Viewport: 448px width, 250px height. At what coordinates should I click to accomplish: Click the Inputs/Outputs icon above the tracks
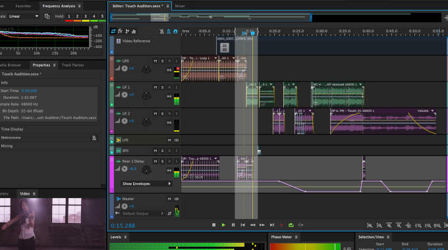[113, 31]
